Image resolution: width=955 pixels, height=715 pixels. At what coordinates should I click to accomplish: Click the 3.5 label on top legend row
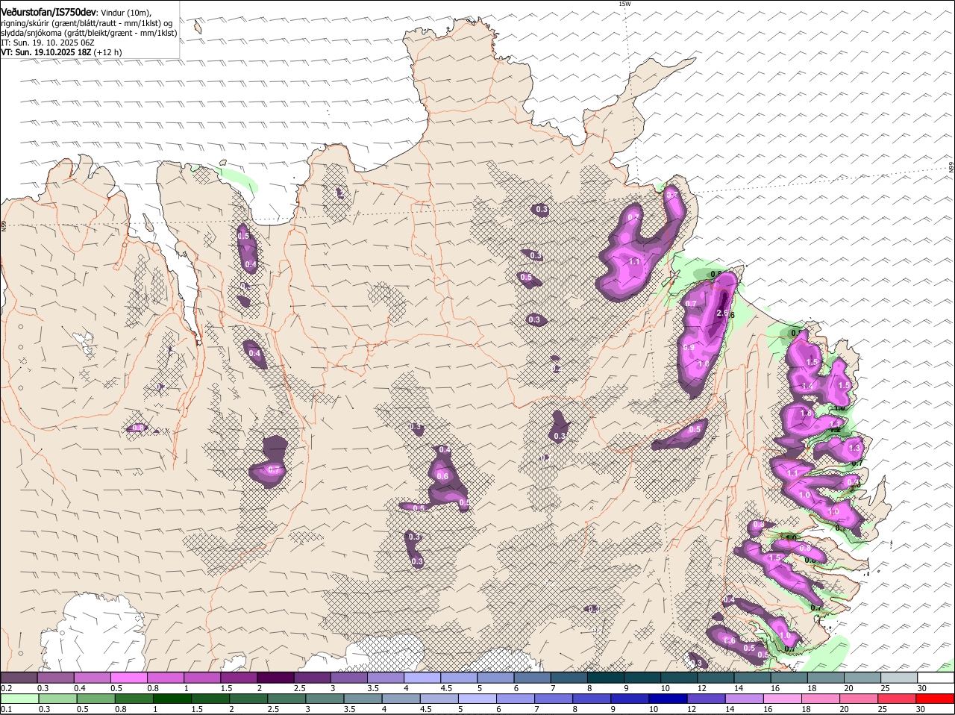373,687
